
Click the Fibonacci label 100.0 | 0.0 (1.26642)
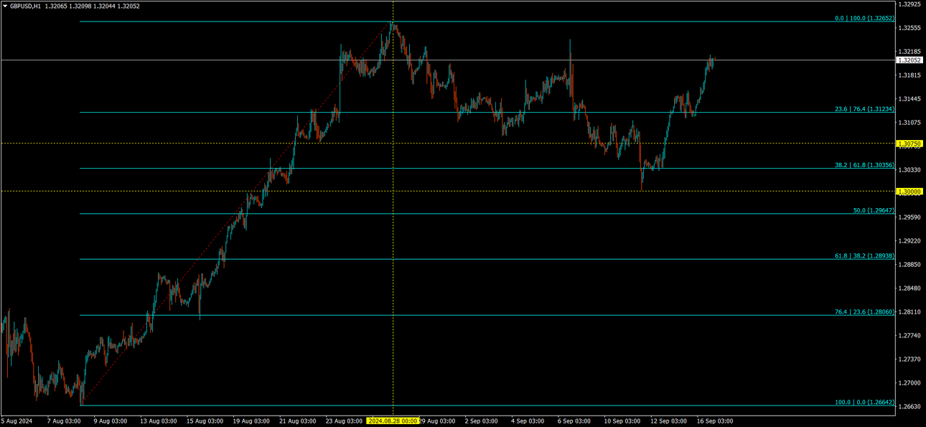tap(864, 402)
